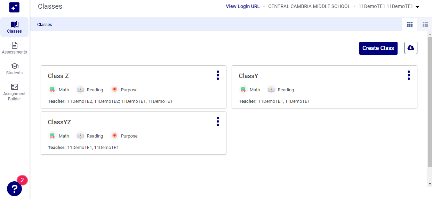Open the Students sidebar page
Image resolution: width=432 pixels, height=199 pixels.
[x=14, y=69]
